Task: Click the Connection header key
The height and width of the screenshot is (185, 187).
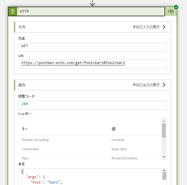Action: pos(30,149)
